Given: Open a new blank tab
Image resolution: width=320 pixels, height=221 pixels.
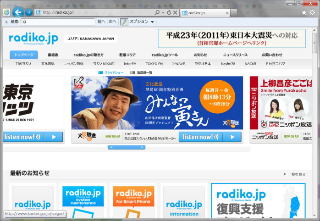Looking at the screenshot, I should (234, 13).
